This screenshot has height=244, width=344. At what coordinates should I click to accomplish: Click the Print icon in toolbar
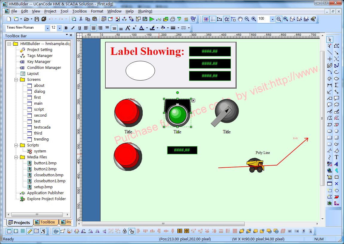click(173, 19)
